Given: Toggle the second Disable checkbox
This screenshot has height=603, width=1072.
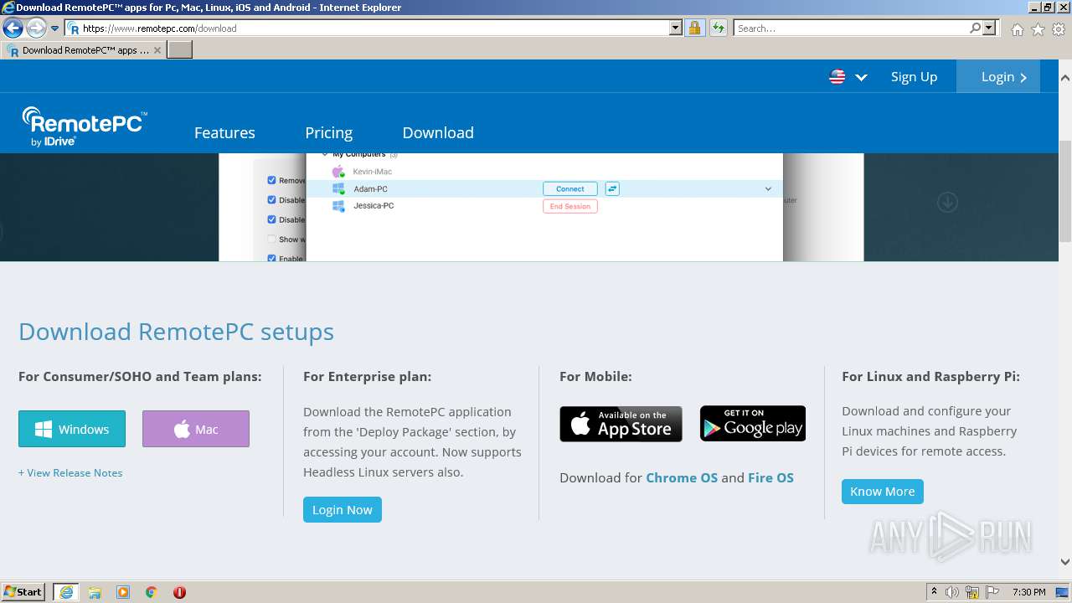Looking at the screenshot, I should click(x=271, y=219).
